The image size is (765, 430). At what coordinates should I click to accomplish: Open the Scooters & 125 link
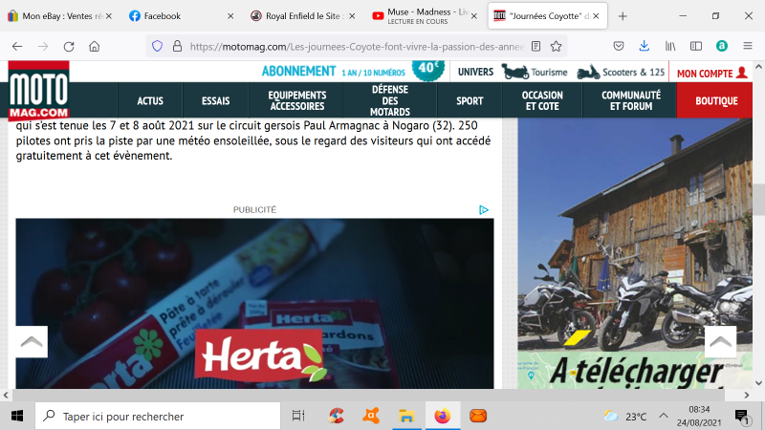621,73
